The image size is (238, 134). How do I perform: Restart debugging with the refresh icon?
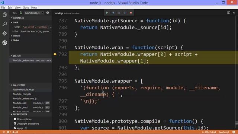[21, 13]
